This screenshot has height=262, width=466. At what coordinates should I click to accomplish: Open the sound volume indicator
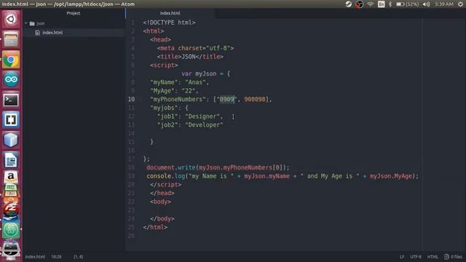(x=426, y=4)
